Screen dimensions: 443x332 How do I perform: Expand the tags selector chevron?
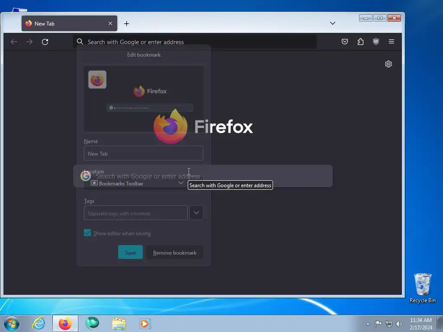pyautogui.click(x=196, y=213)
